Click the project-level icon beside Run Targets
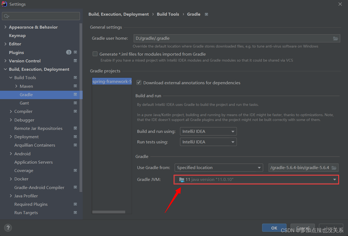Screen dimensions: 348x236 point(75,213)
